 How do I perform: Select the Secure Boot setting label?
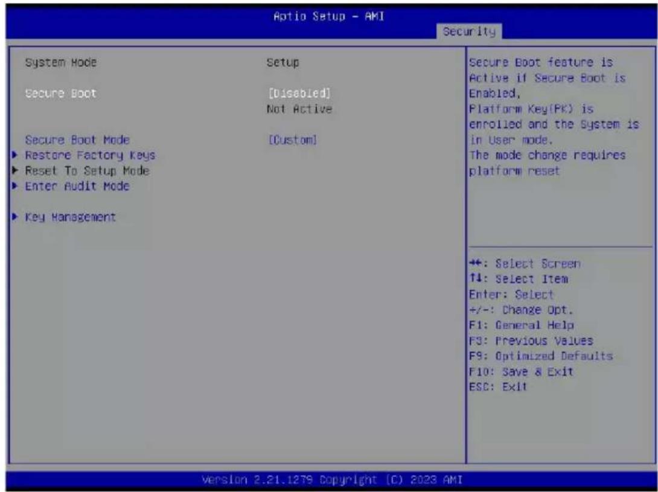click(x=61, y=93)
